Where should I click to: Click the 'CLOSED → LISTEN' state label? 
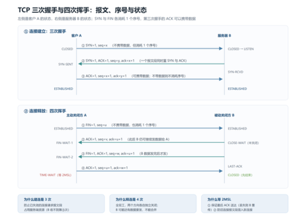point(241,49)
